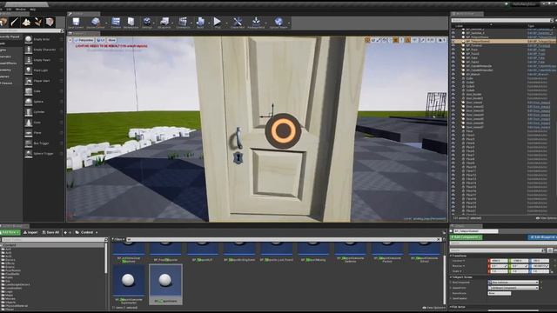Click the Add Component button
The image size is (557, 313).
466,237
